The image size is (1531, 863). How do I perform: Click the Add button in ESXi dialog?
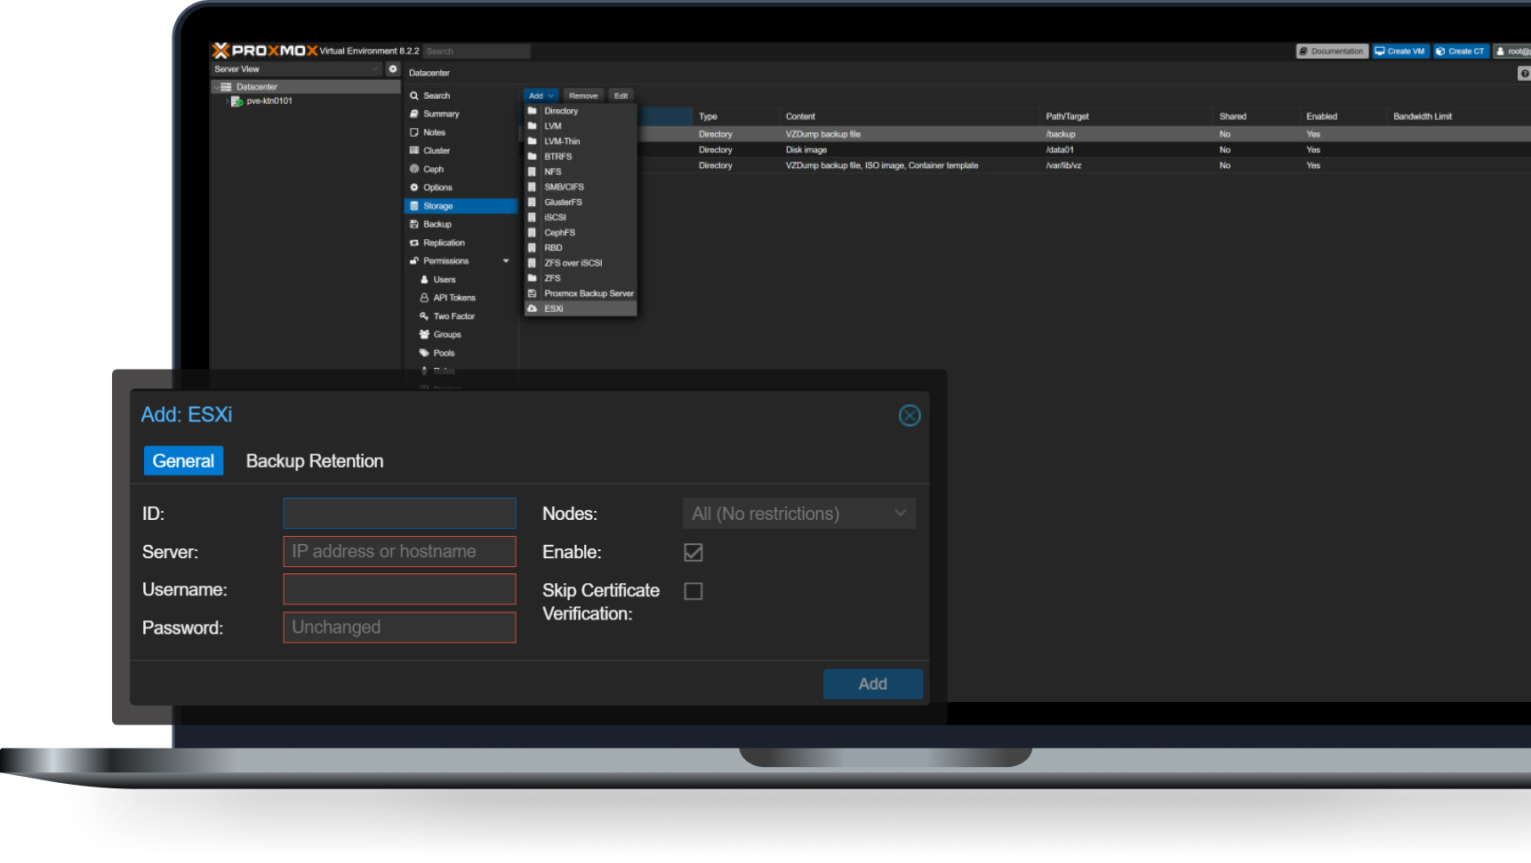point(872,684)
